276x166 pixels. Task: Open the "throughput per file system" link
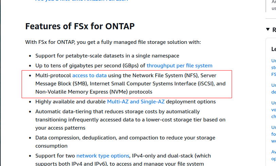coord(179,66)
